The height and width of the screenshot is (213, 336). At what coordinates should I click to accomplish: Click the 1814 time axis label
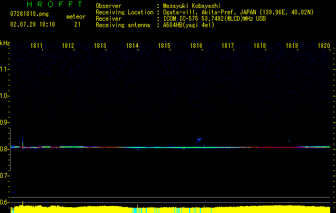pyautogui.click(x=132, y=46)
